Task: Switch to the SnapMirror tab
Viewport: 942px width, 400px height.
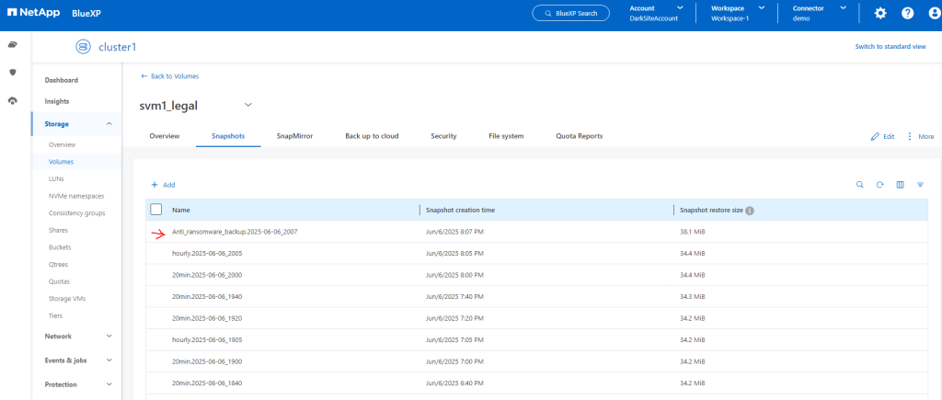Action: (294, 136)
